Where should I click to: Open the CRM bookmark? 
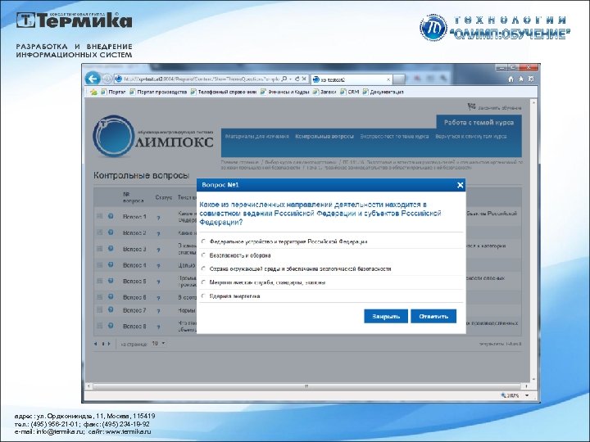pos(350,92)
